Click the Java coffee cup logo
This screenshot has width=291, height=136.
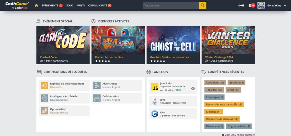pyautogui.click(x=155, y=101)
